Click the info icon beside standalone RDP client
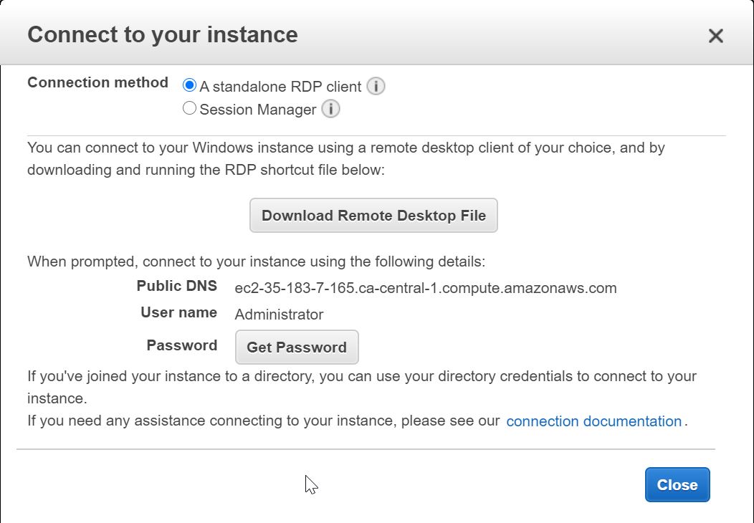The image size is (754, 523). click(376, 85)
